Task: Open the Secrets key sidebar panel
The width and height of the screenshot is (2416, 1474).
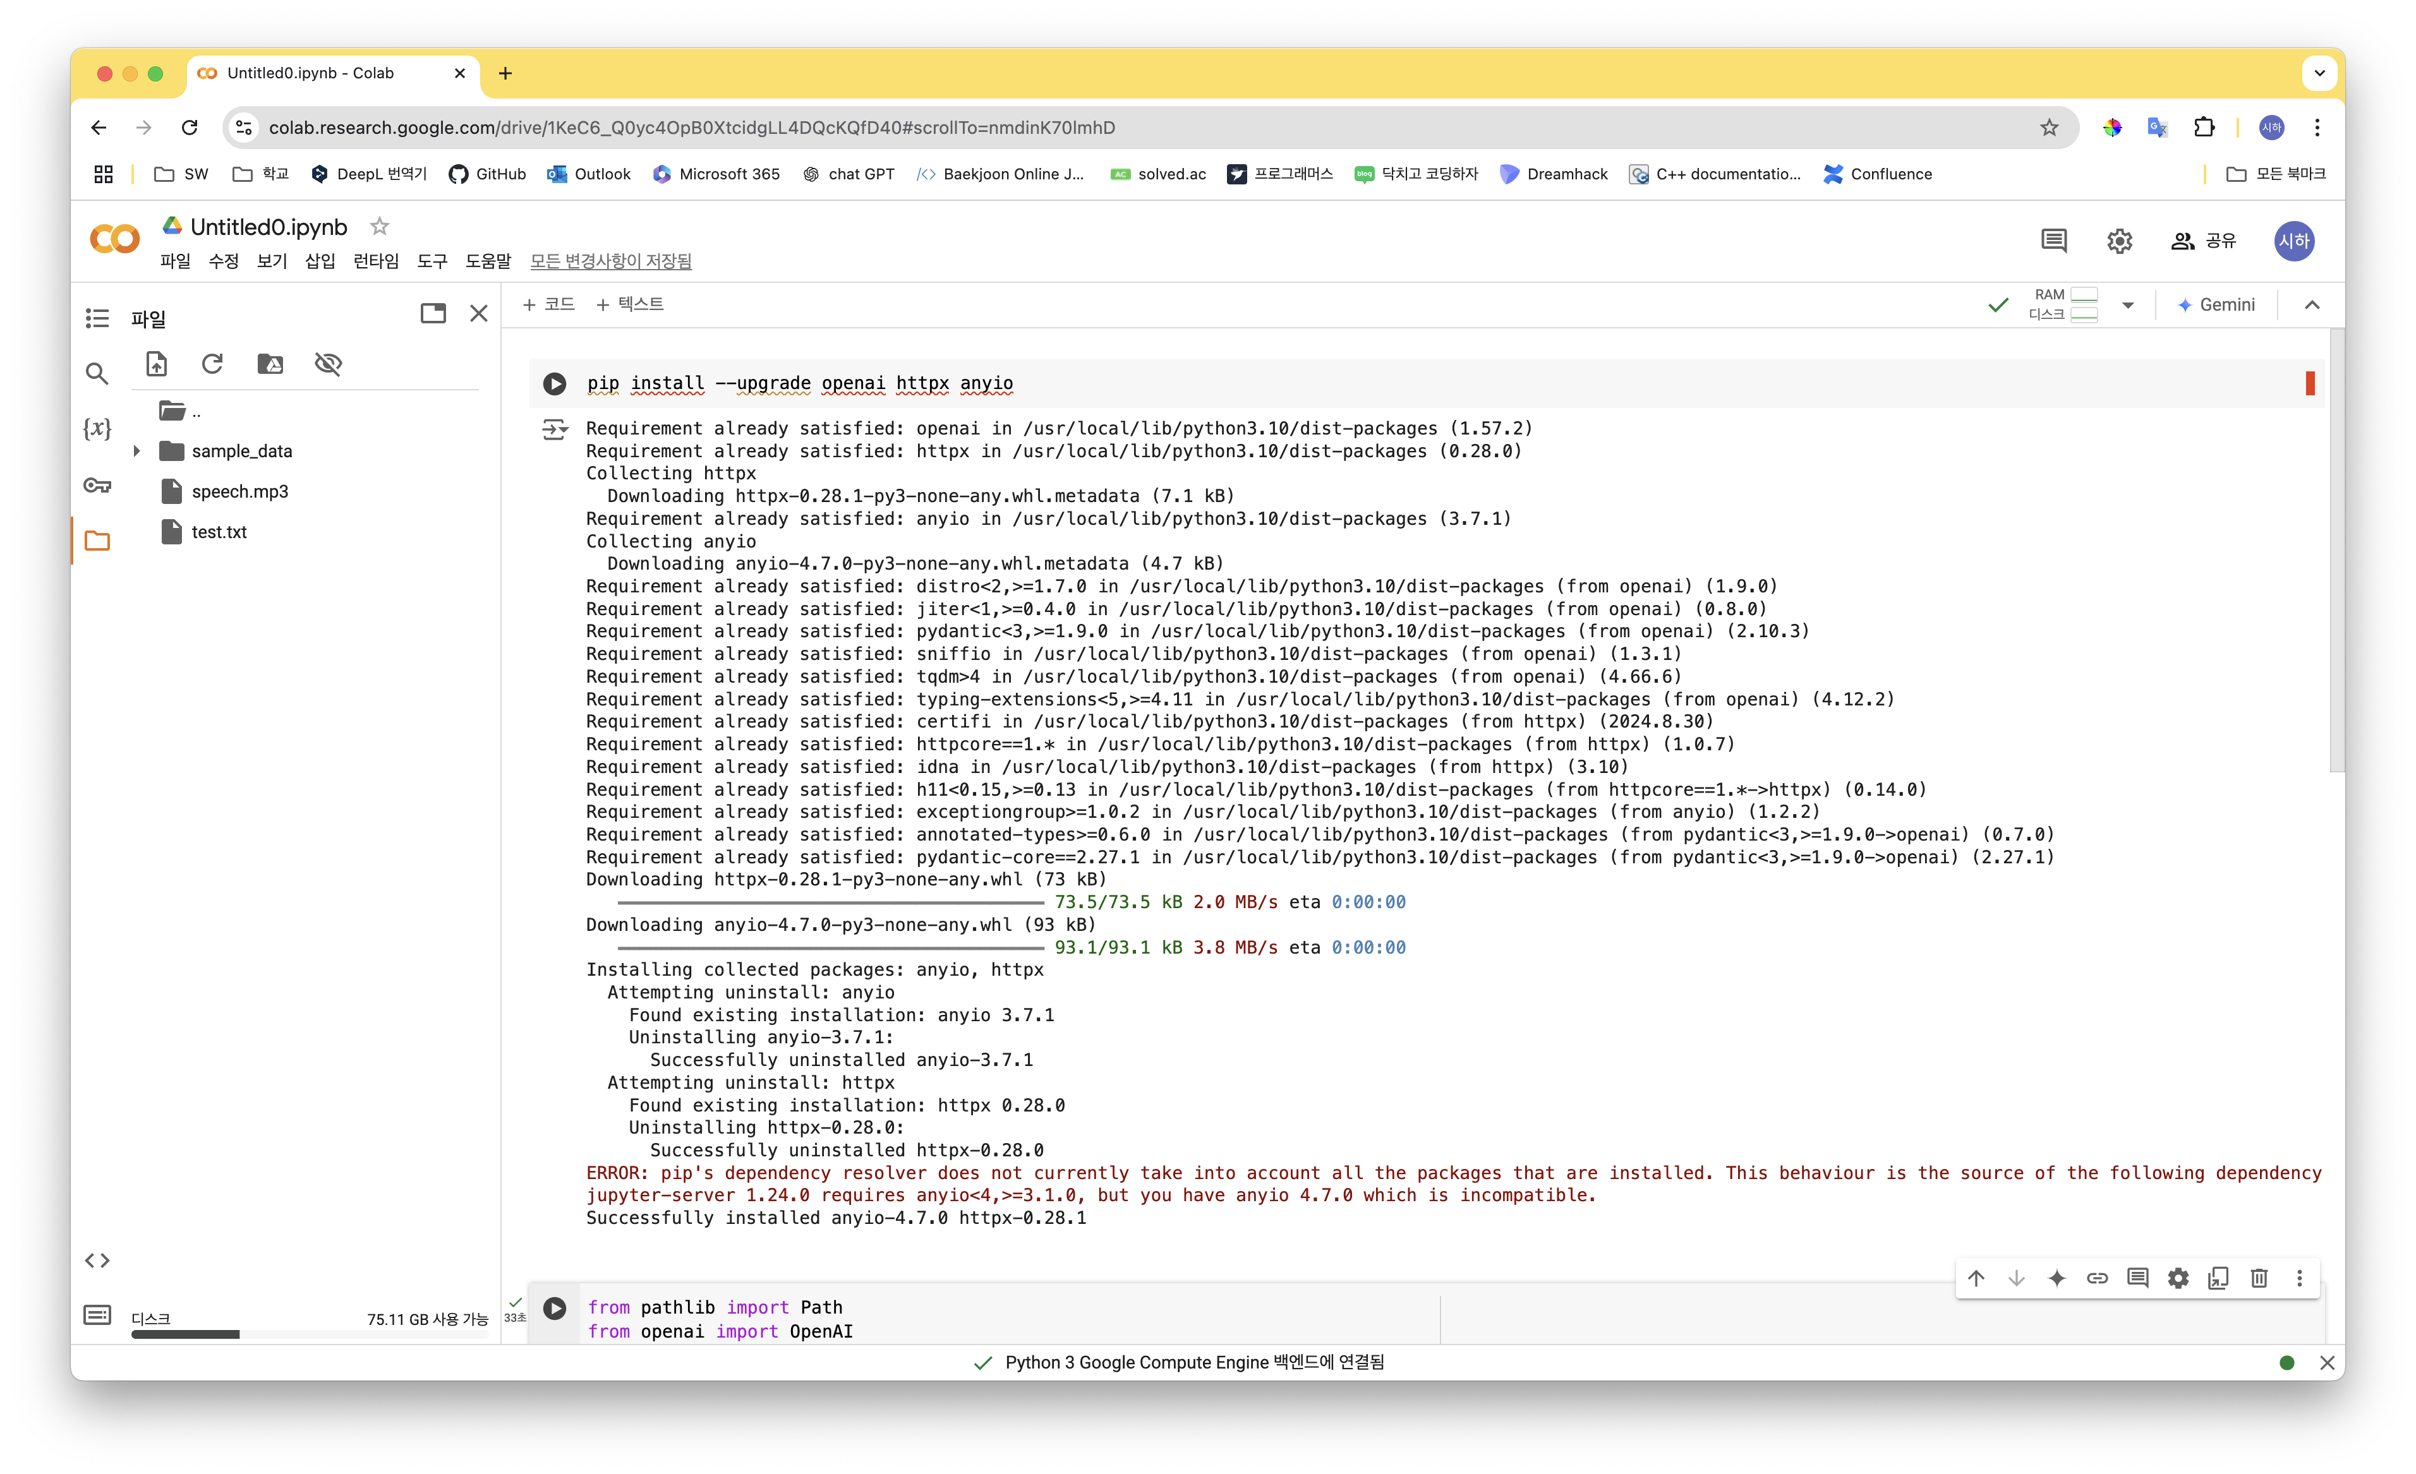Action: pyautogui.click(x=97, y=485)
